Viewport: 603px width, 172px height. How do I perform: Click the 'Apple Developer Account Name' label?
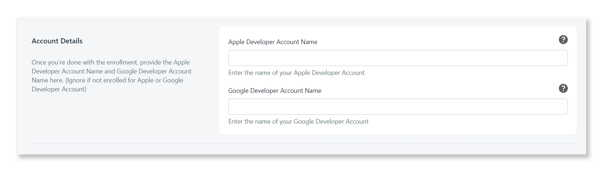click(x=273, y=42)
